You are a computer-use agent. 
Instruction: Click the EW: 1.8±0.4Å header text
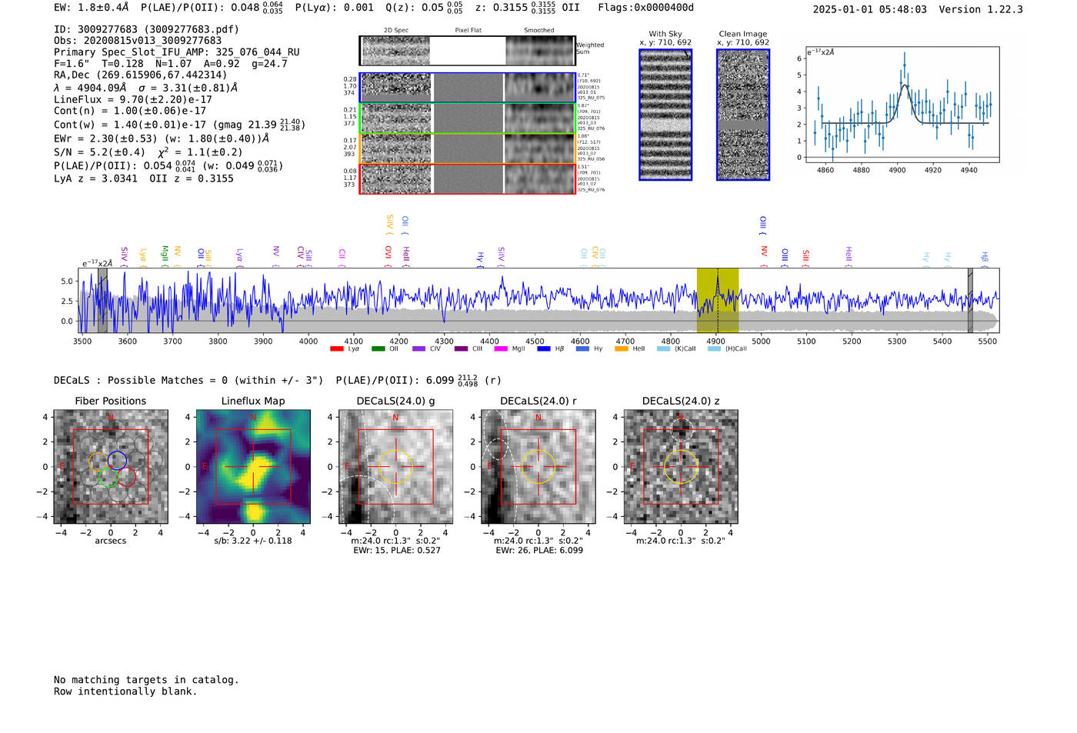coord(92,8)
